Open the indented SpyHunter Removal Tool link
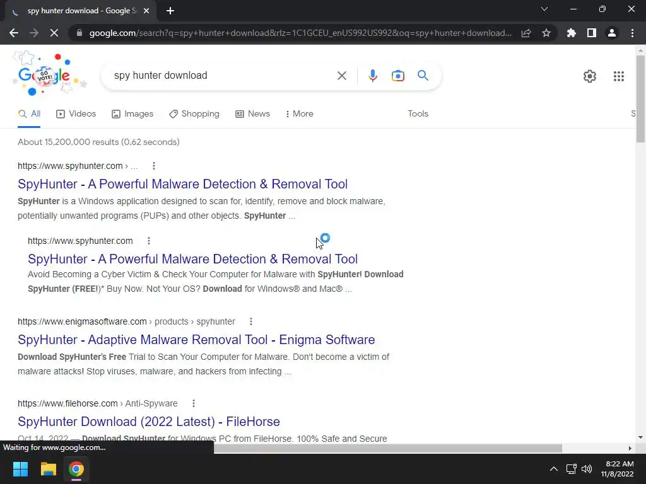This screenshot has width=646, height=484. (192, 259)
